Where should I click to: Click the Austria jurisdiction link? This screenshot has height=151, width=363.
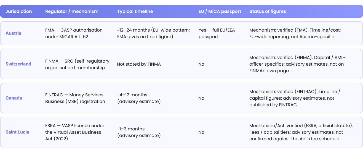13,33
